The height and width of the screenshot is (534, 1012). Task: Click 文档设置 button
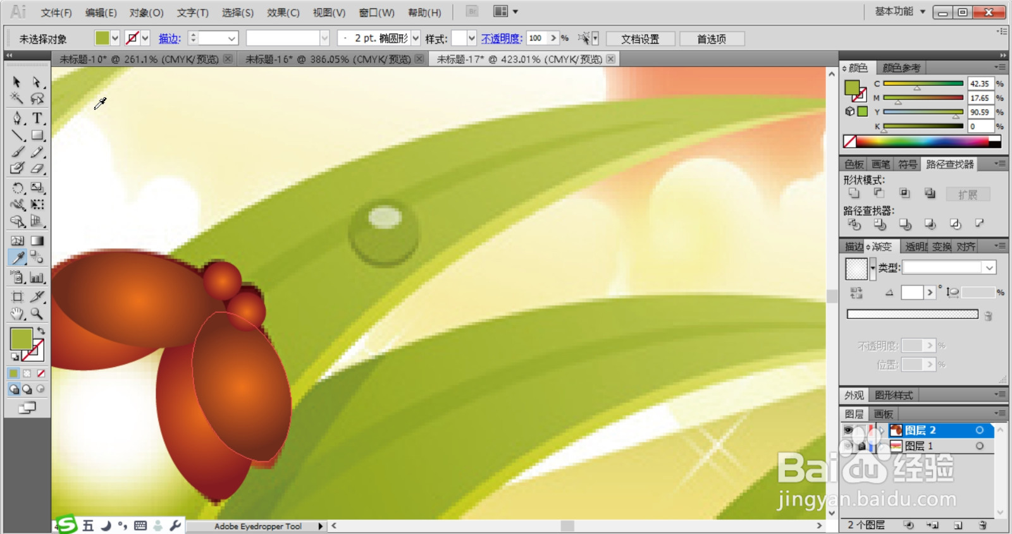pyautogui.click(x=640, y=39)
